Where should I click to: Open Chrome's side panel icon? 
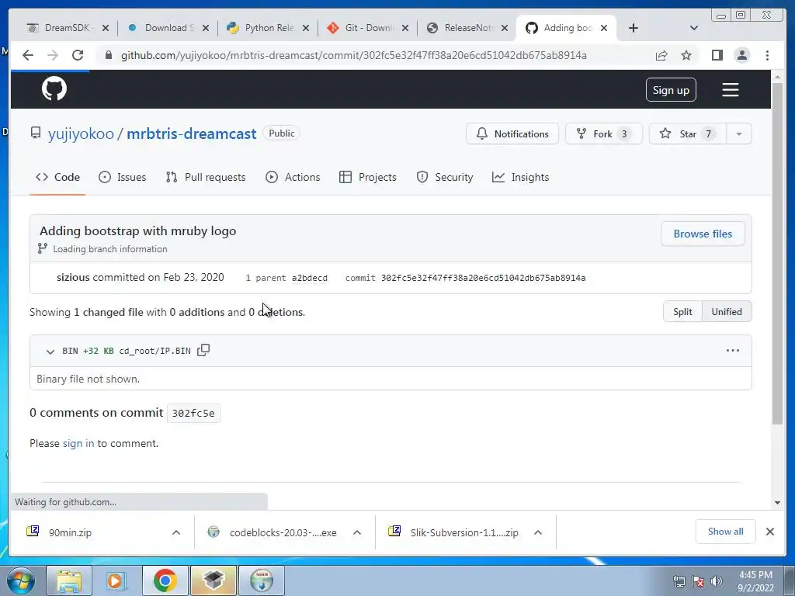717,55
